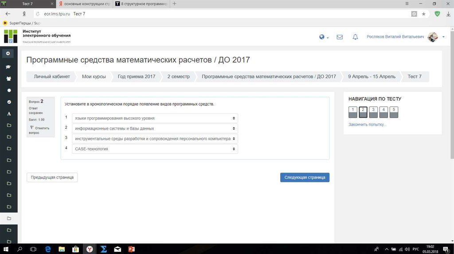The image size is (454, 254).
Task: Click the address bar 'eor.lms.tpu.ru'
Action: tap(57, 14)
